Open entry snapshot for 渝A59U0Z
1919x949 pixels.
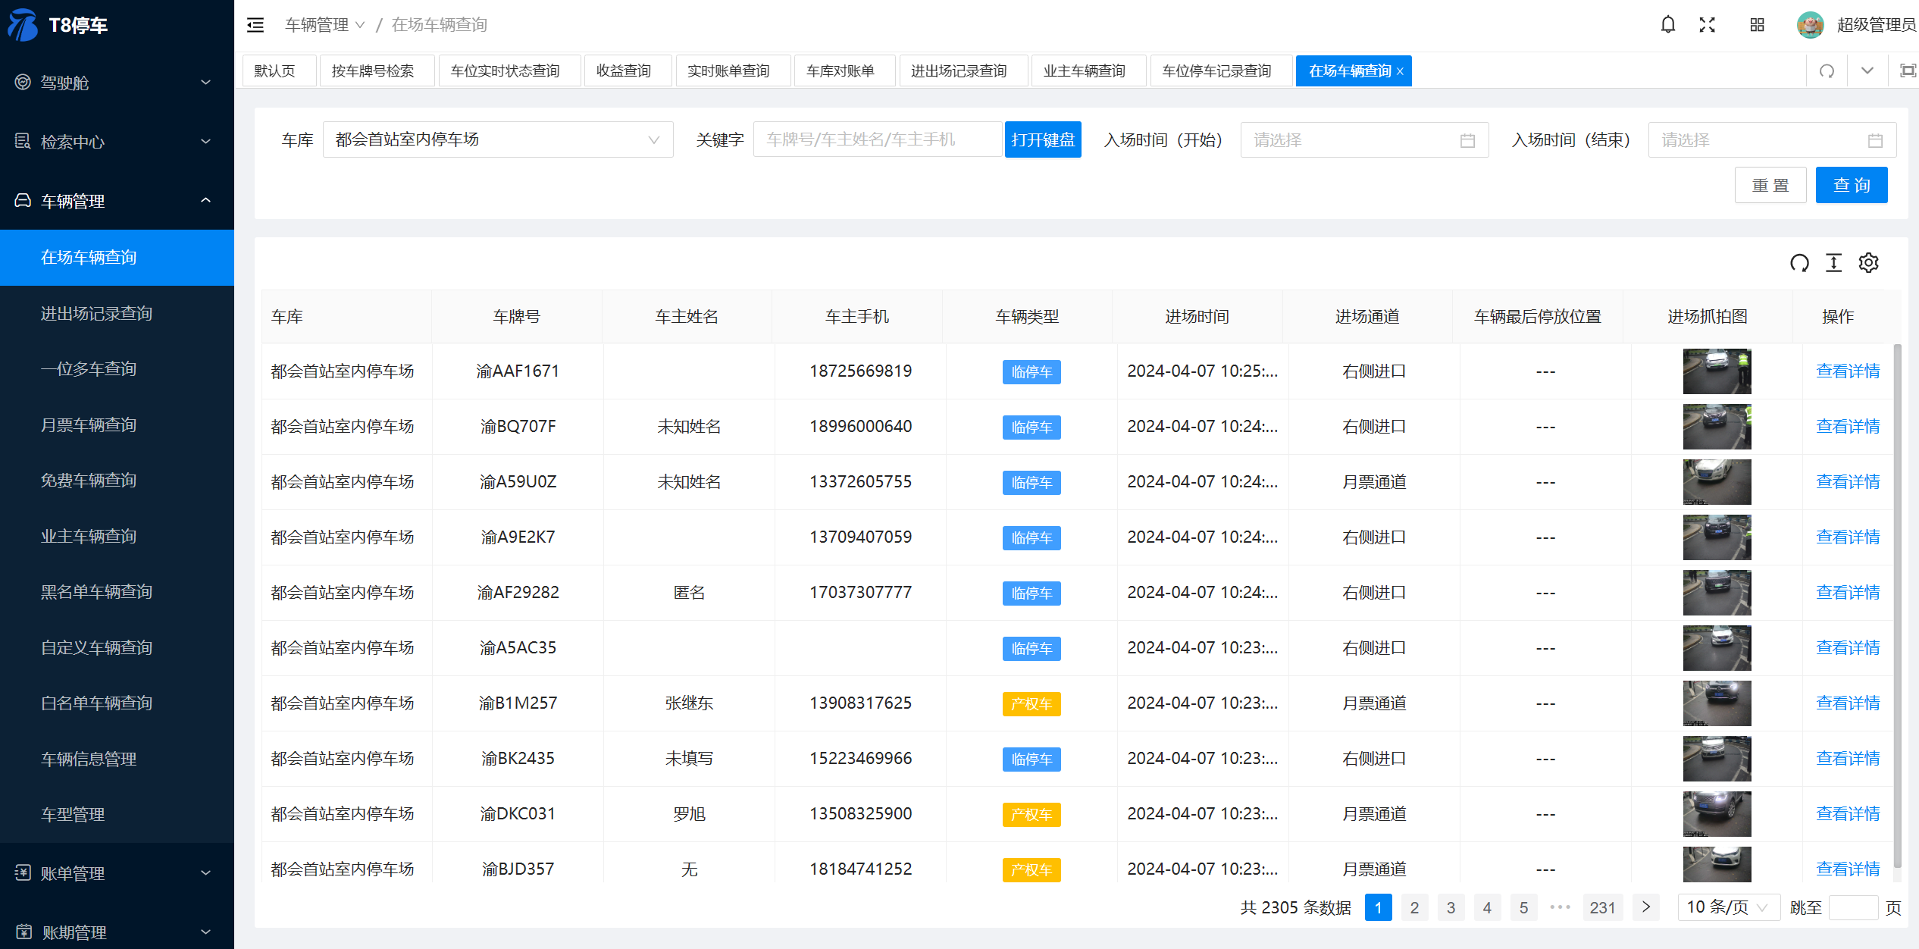pos(1717,482)
